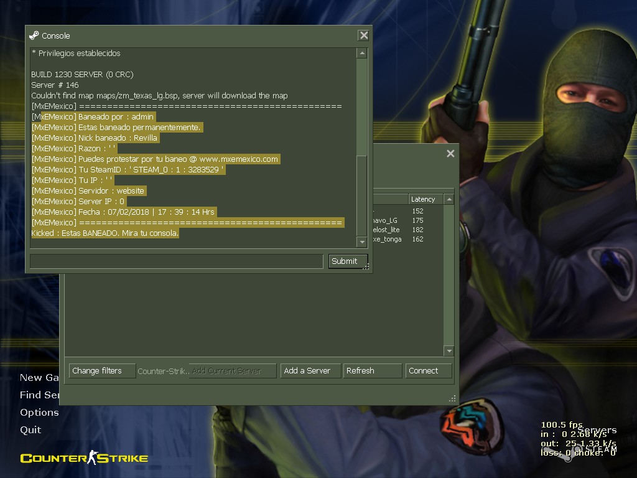Click server list scrollbar up arrow
Viewport: 637px width, 478px height.
coord(449,199)
